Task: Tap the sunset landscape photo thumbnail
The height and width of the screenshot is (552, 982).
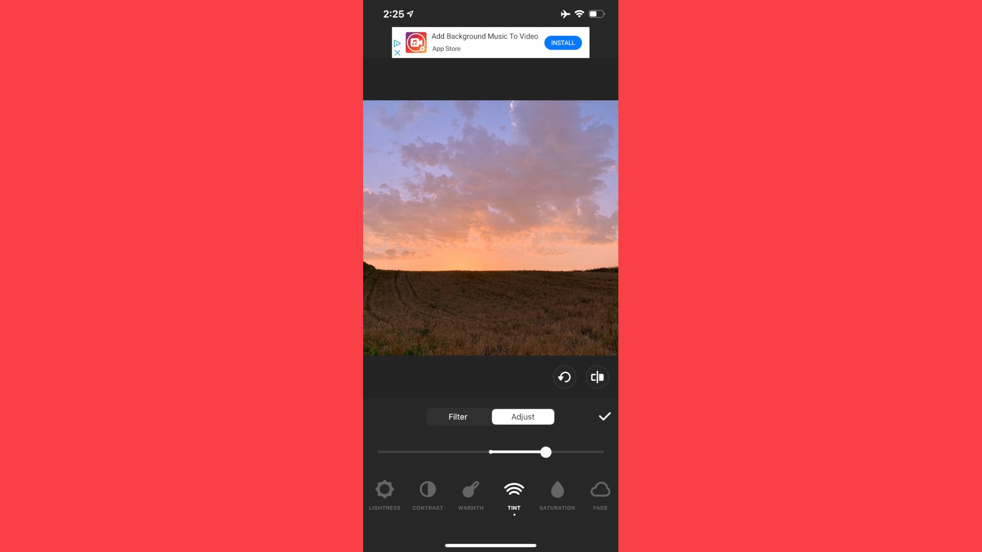Action: [490, 228]
